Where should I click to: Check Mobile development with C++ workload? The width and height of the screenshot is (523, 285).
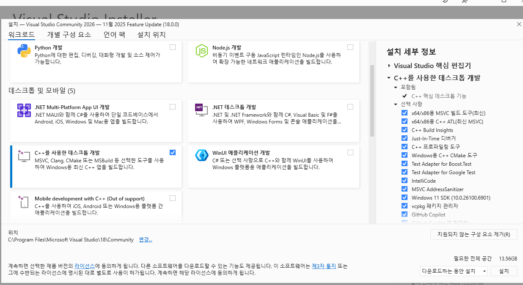coord(173,198)
